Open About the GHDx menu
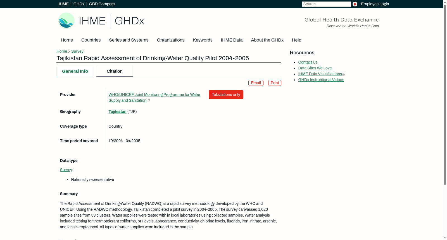 point(267,40)
